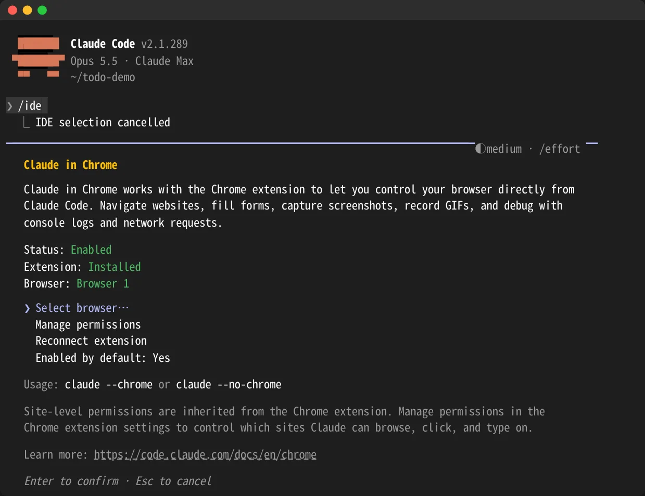Click the 'Claude Code' title text
645x496 pixels.
tap(103, 44)
